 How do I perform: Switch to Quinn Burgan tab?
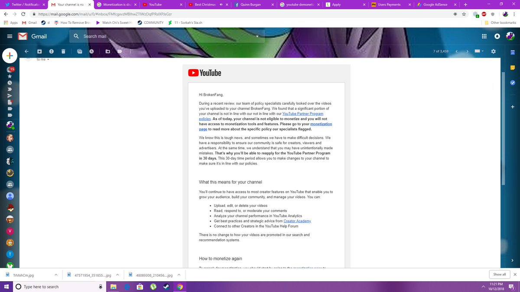coord(253,4)
